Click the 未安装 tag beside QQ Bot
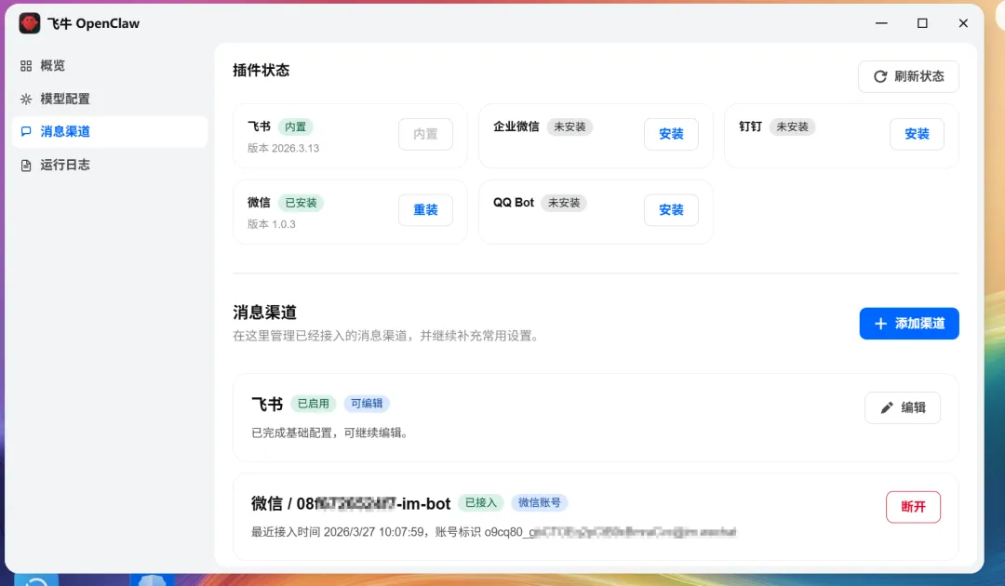Viewport: 1005px width, 586px height. click(564, 203)
